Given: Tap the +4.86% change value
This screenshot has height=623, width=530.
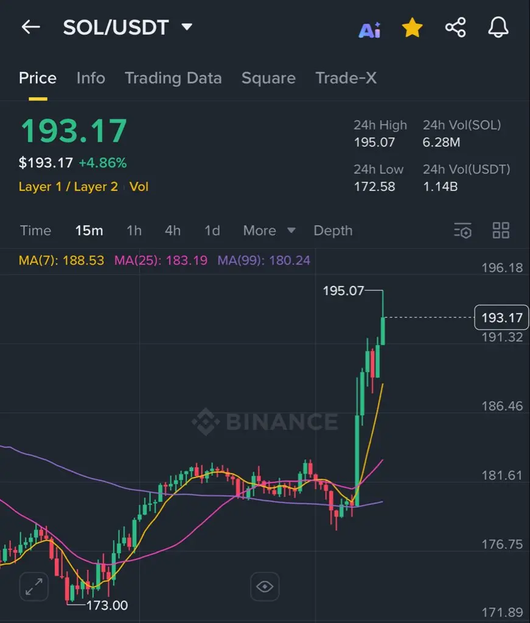Looking at the screenshot, I should [x=103, y=163].
